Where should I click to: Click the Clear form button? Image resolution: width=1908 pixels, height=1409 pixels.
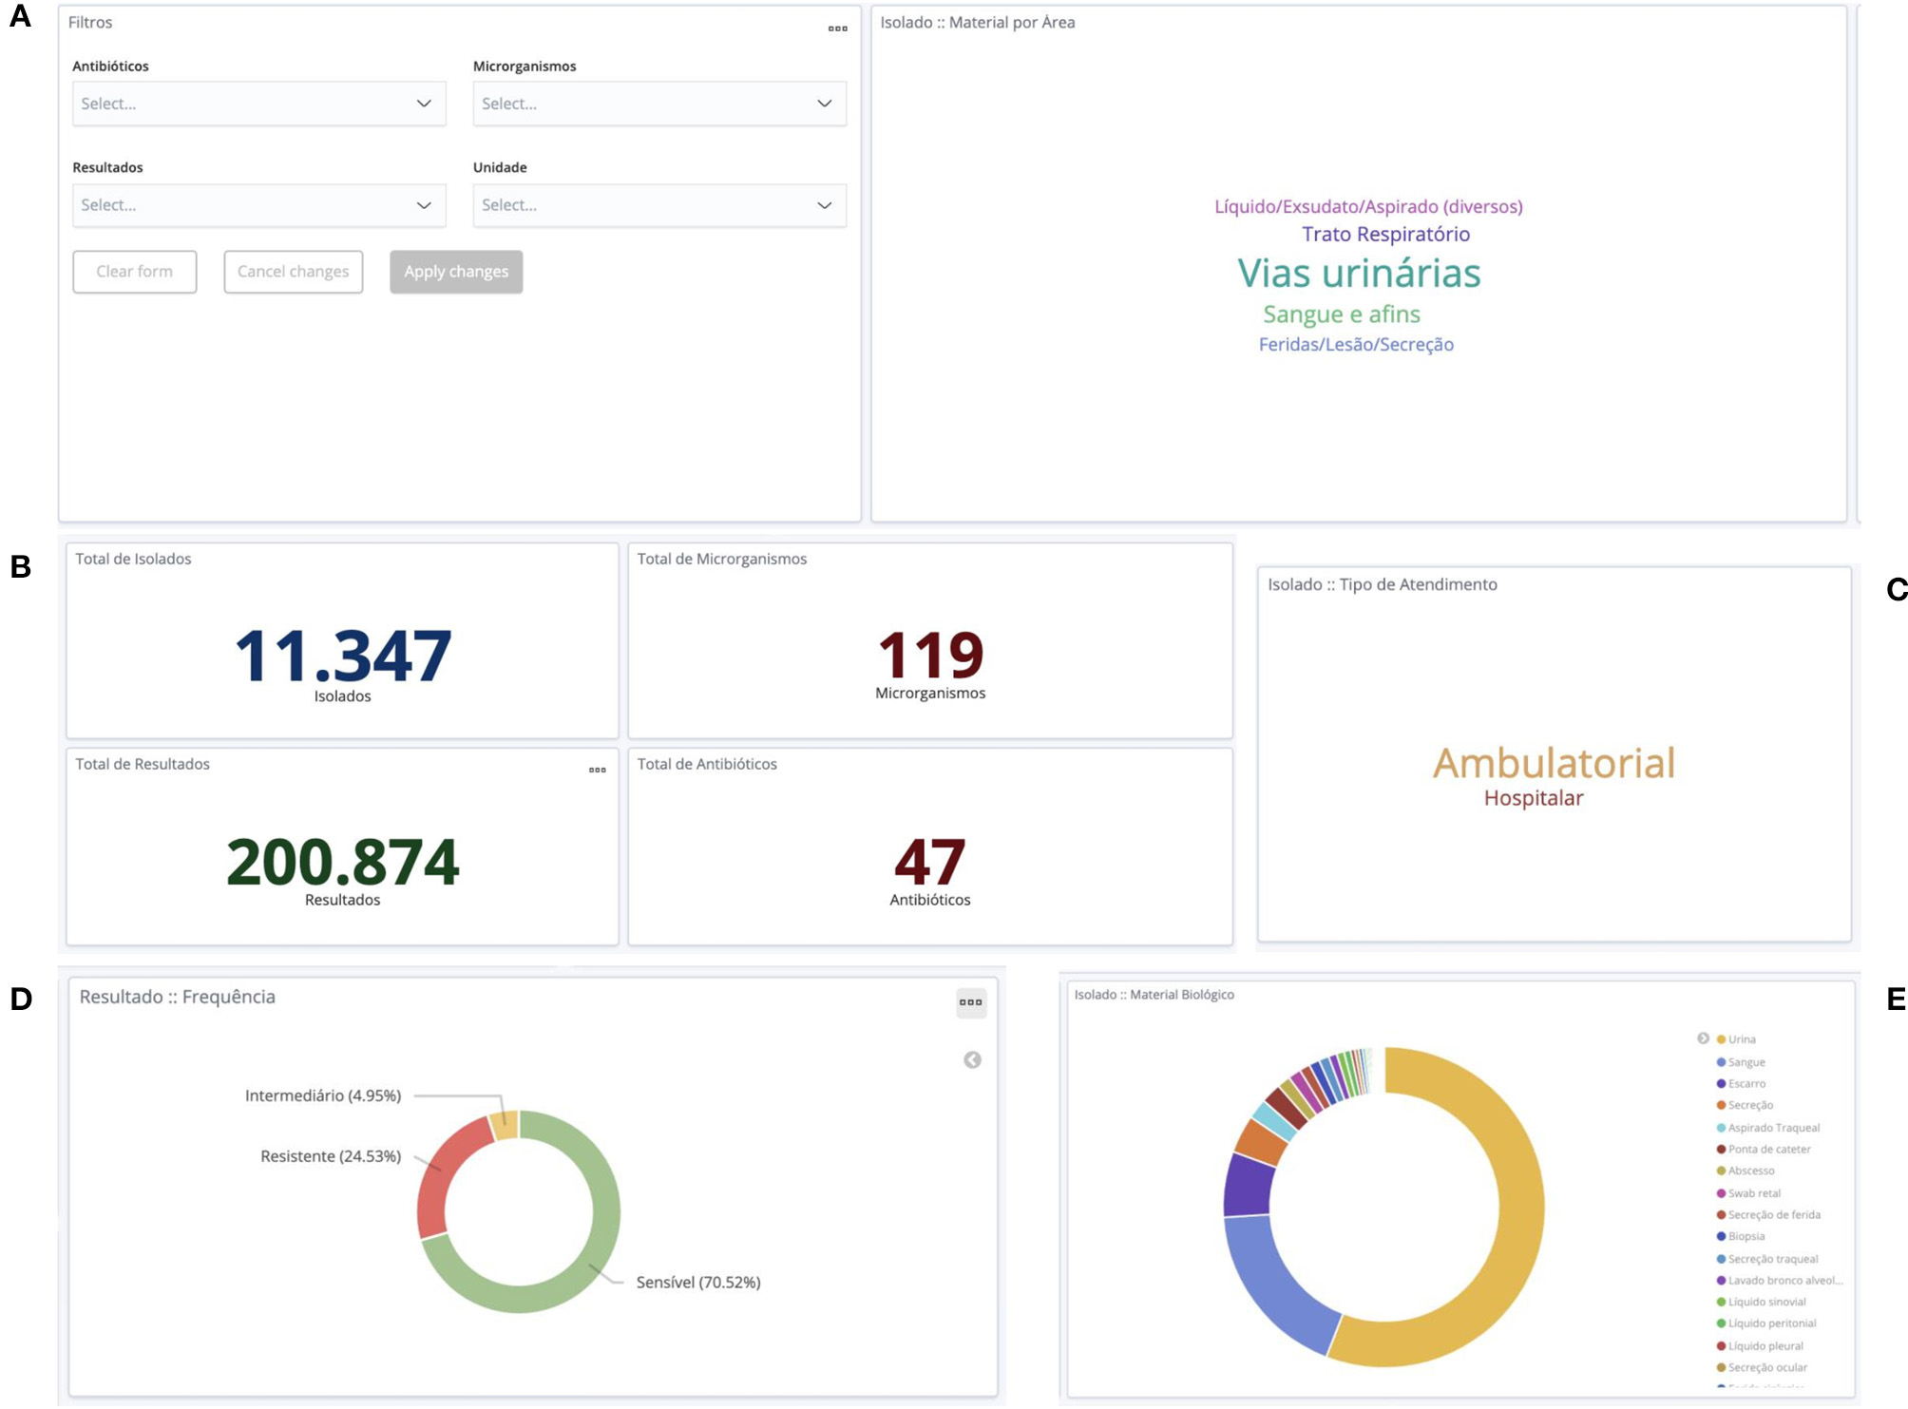click(x=134, y=272)
